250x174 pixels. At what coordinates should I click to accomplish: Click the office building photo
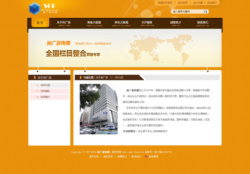(98, 109)
